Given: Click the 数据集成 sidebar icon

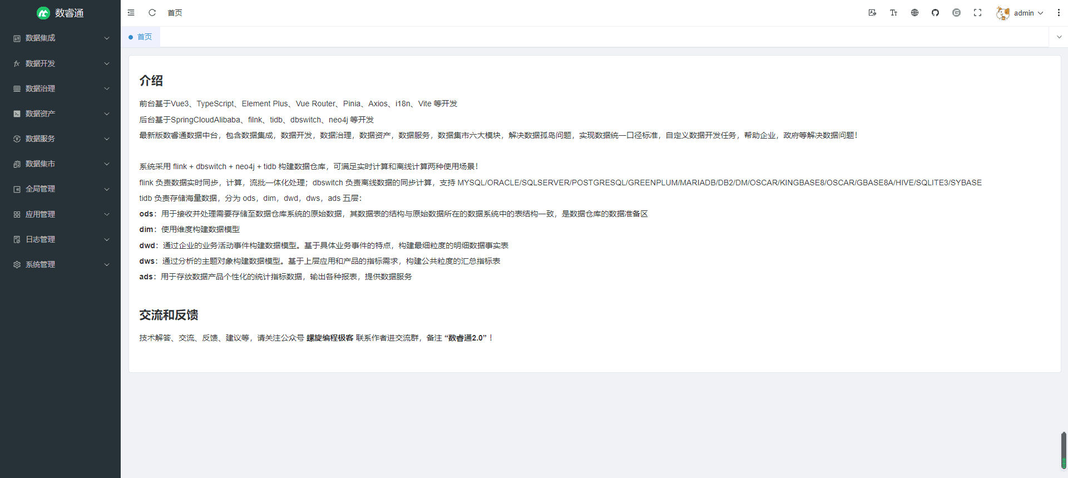Looking at the screenshot, I should [x=17, y=38].
